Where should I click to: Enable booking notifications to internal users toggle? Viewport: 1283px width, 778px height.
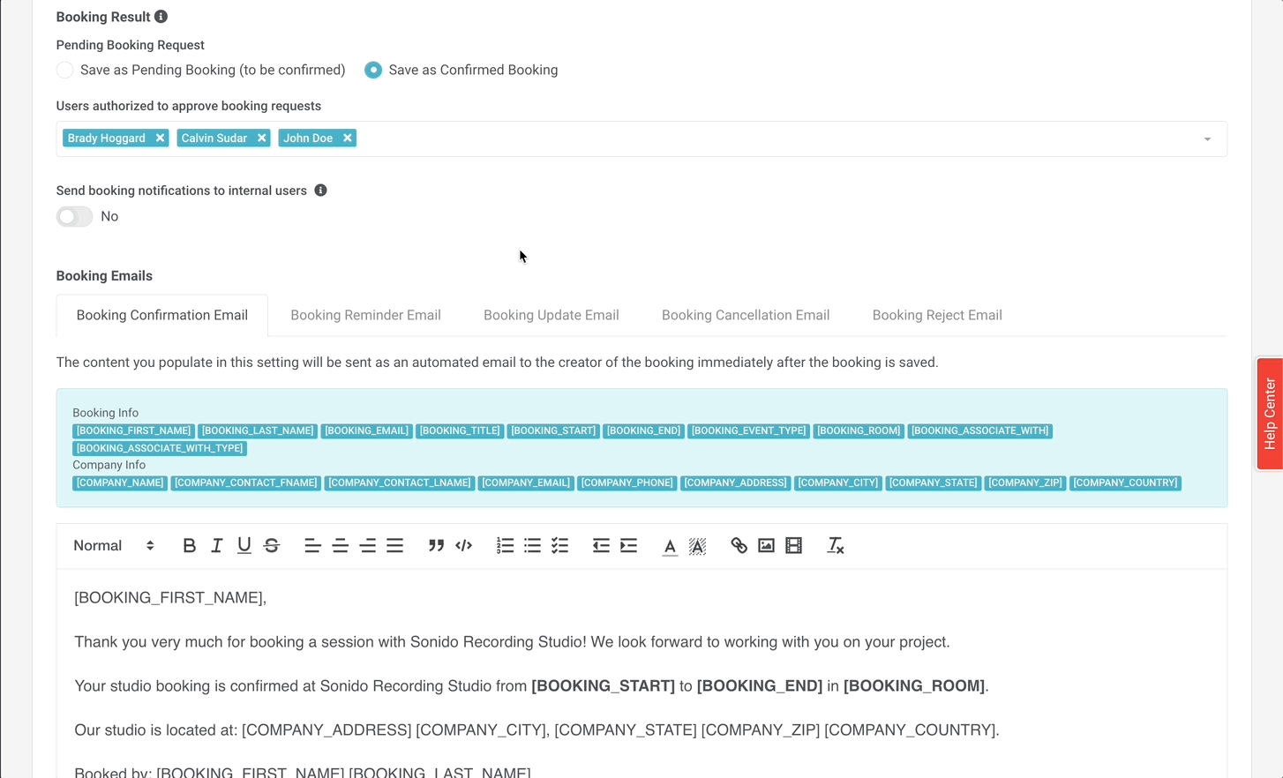tap(75, 217)
